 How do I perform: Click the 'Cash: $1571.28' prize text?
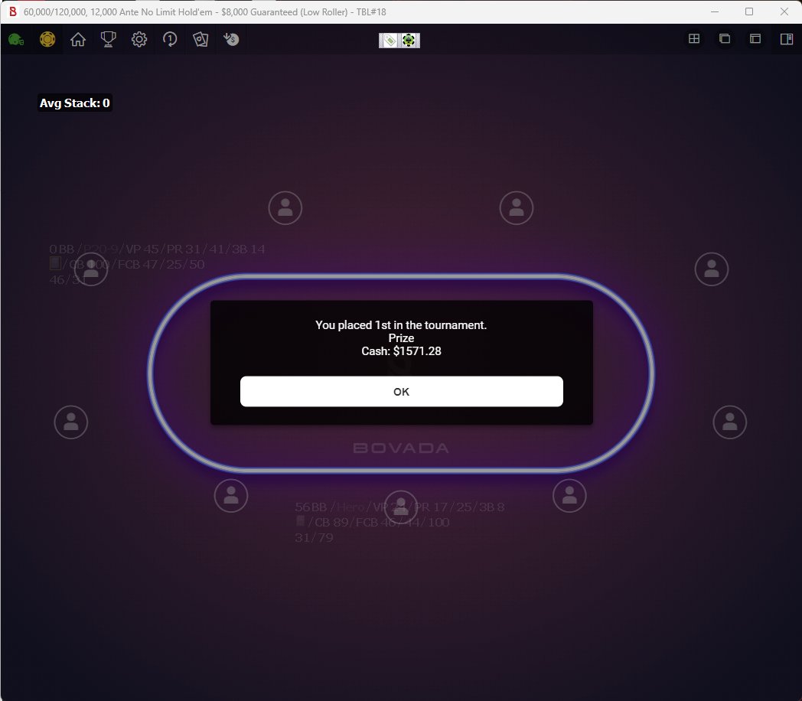click(402, 351)
